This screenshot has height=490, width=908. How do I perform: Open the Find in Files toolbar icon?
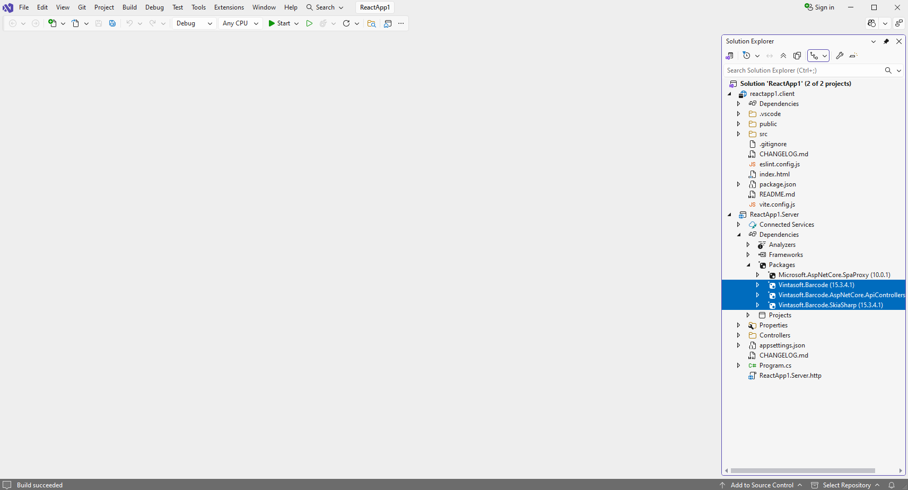tap(371, 23)
